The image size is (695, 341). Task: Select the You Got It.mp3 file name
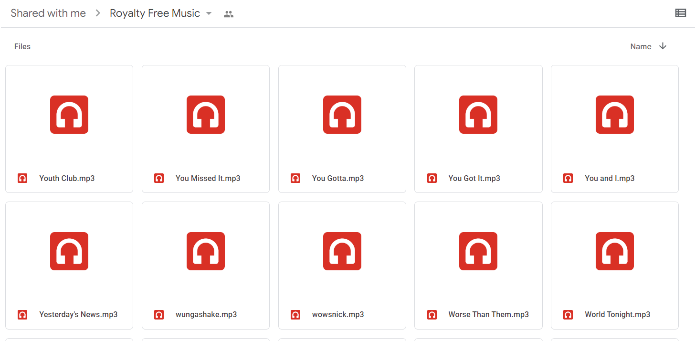[474, 178]
